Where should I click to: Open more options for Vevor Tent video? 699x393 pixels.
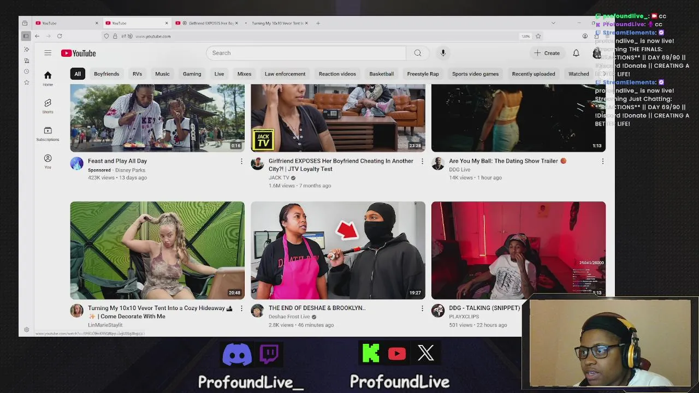(241, 308)
